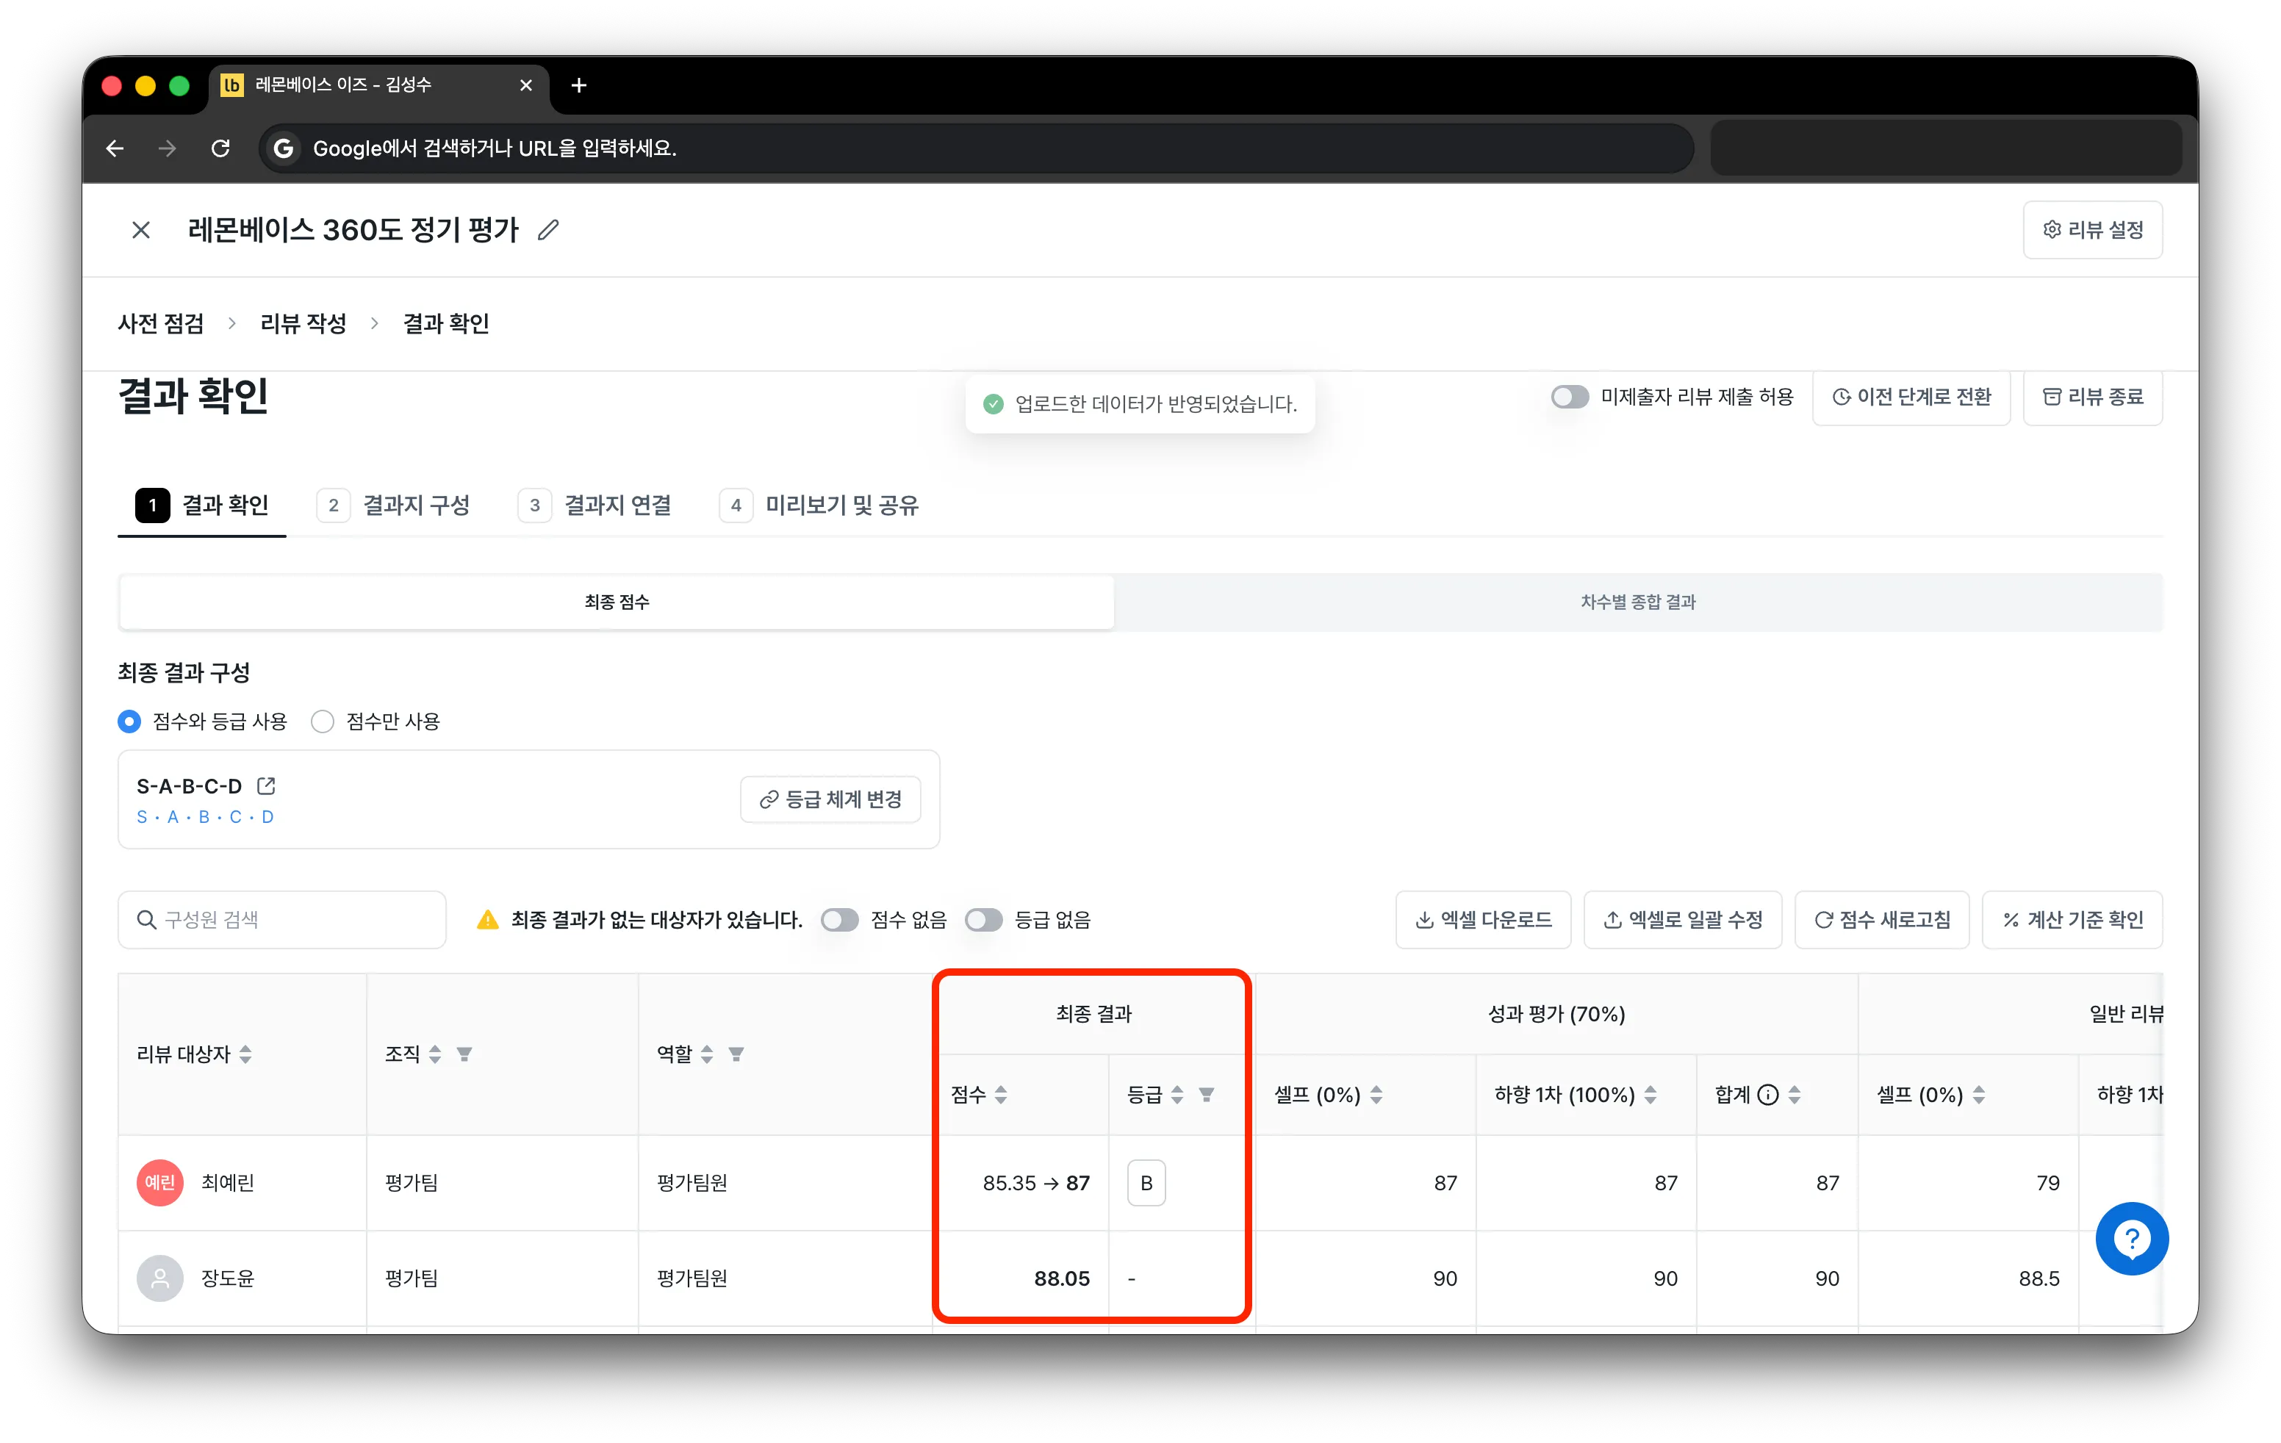Click the 엑셀로 일괄 수정 button
This screenshot has width=2281, height=1443.
(1684, 919)
